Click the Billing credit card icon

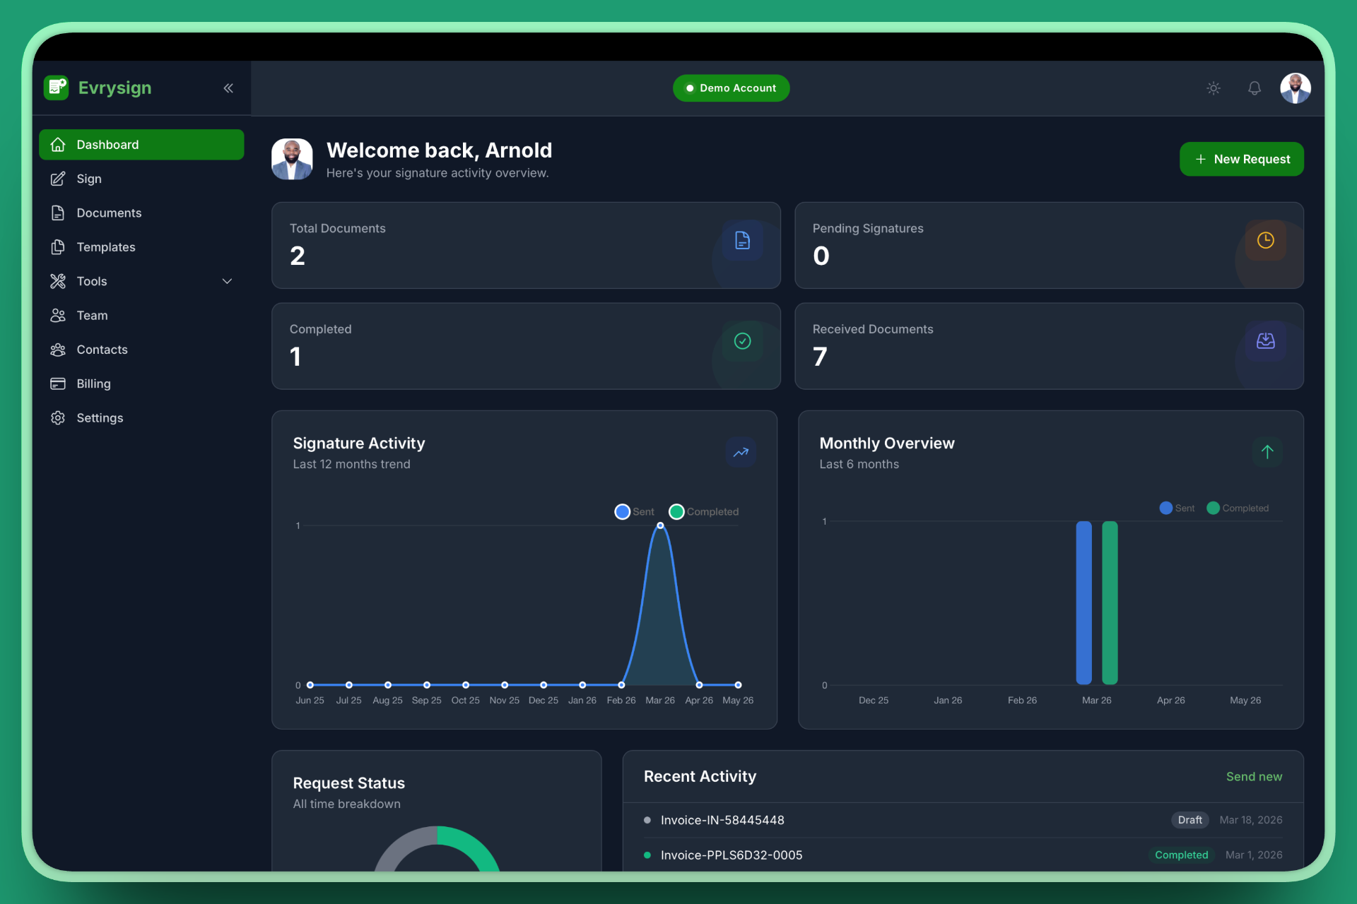pos(58,383)
